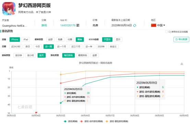Open 自定义 custom date range
190x124 pixels.
(113, 47)
